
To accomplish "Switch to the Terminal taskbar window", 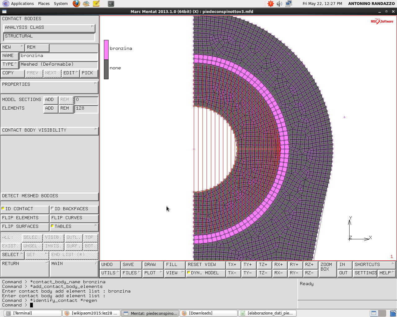I will 33,313.
